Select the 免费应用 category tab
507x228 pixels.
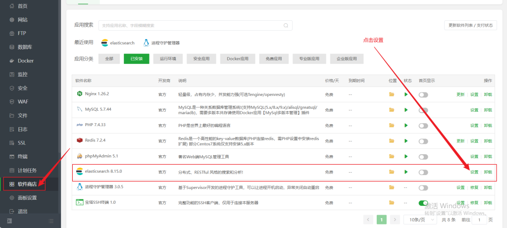click(274, 59)
